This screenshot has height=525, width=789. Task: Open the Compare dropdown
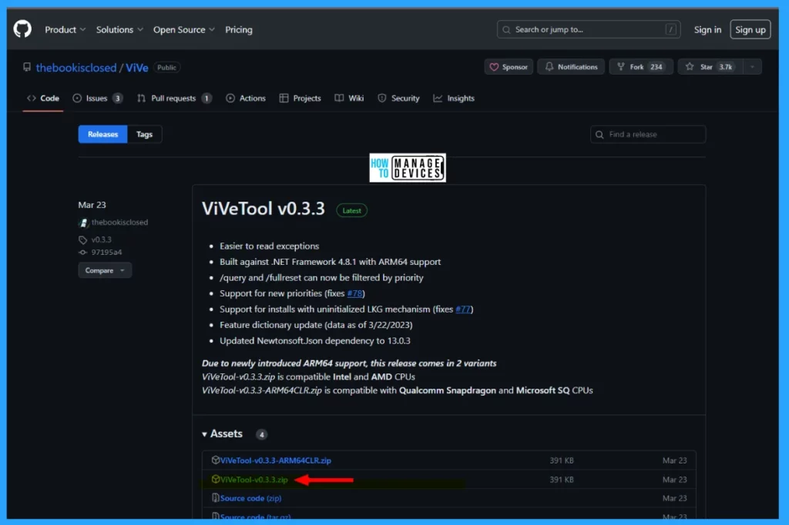105,270
